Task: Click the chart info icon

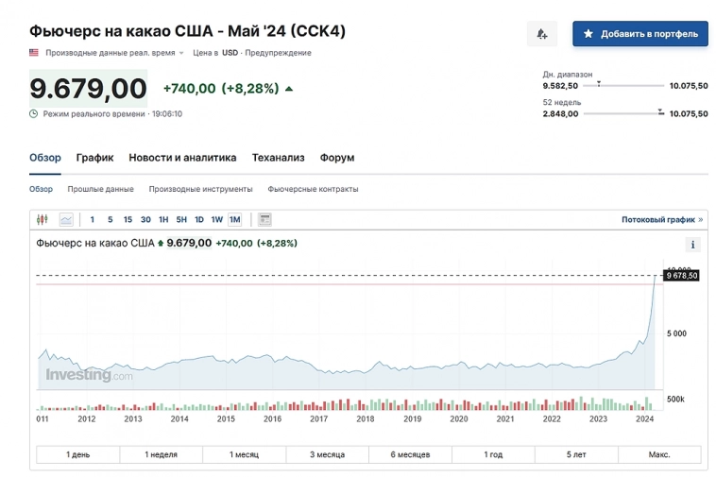Action: coord(693,245)
